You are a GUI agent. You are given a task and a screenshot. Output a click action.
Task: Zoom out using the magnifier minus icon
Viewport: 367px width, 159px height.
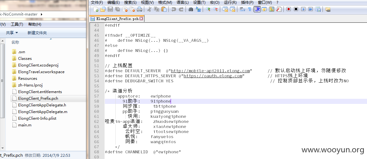(215, 9)
